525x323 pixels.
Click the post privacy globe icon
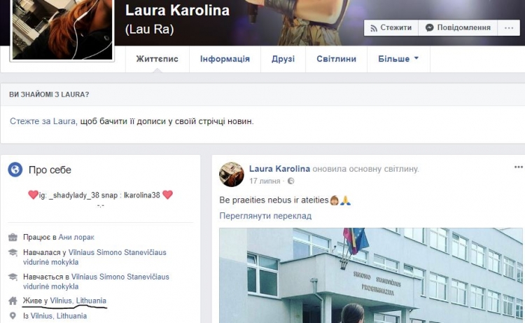(290, 181)
